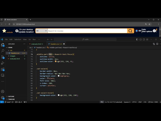Open the Selection menu
Screen dimensions: 161x121
pos(18,39)
